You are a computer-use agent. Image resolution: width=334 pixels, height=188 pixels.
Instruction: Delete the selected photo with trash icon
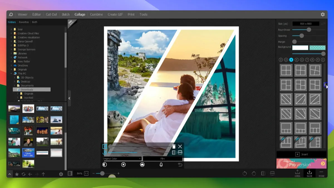tap(174, 146)
